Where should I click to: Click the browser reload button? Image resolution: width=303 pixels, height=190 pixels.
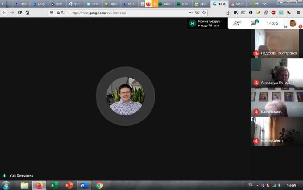coord(19,13)
